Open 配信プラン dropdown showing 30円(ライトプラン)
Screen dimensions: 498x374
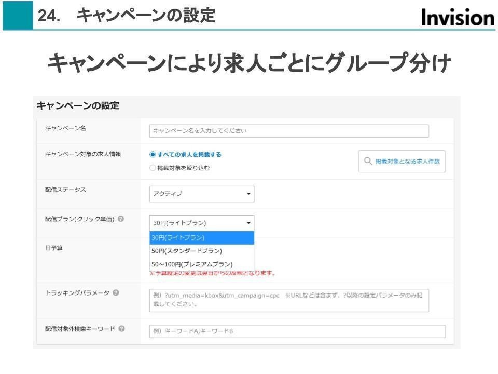coord(202,223)
